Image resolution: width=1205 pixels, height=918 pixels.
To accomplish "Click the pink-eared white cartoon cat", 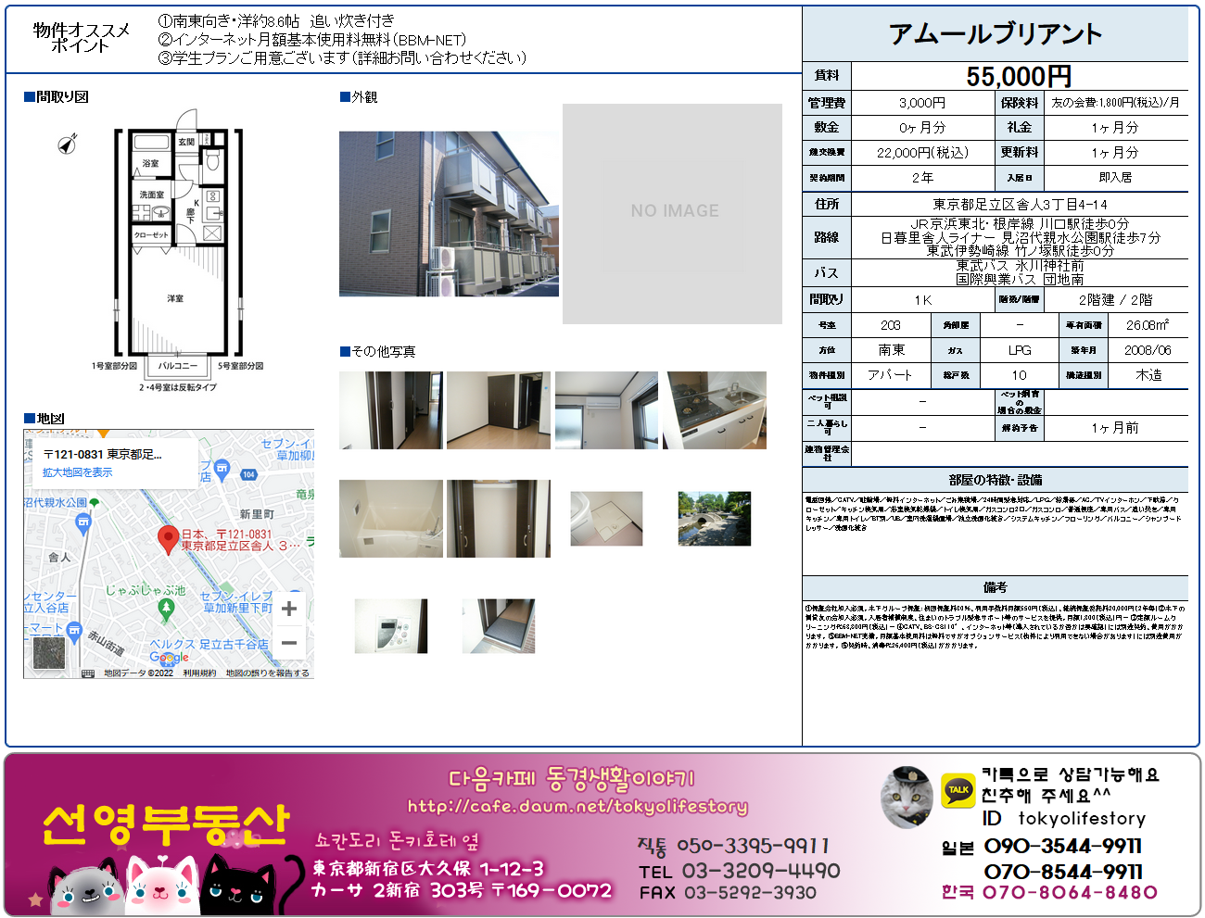I will (x=162, y=883).
